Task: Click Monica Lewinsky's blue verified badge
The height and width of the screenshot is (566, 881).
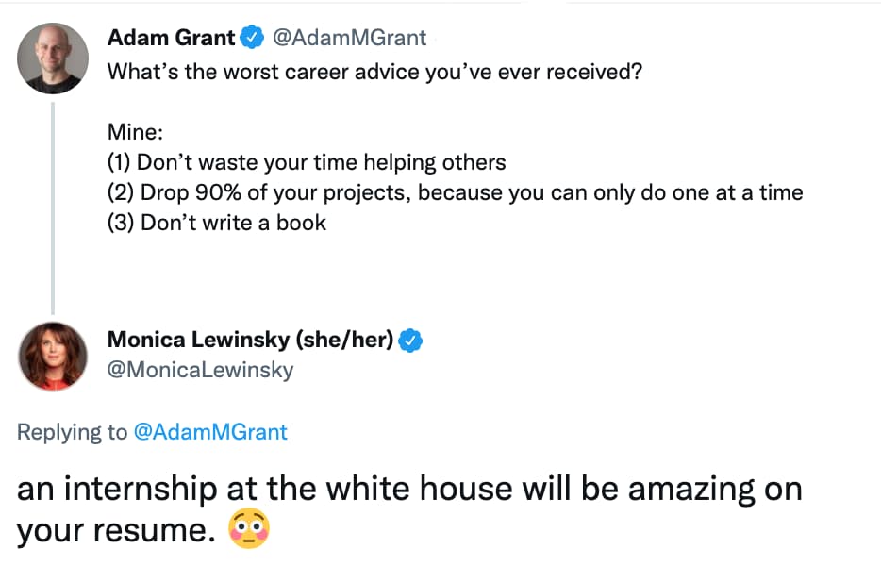Action: 410,341
